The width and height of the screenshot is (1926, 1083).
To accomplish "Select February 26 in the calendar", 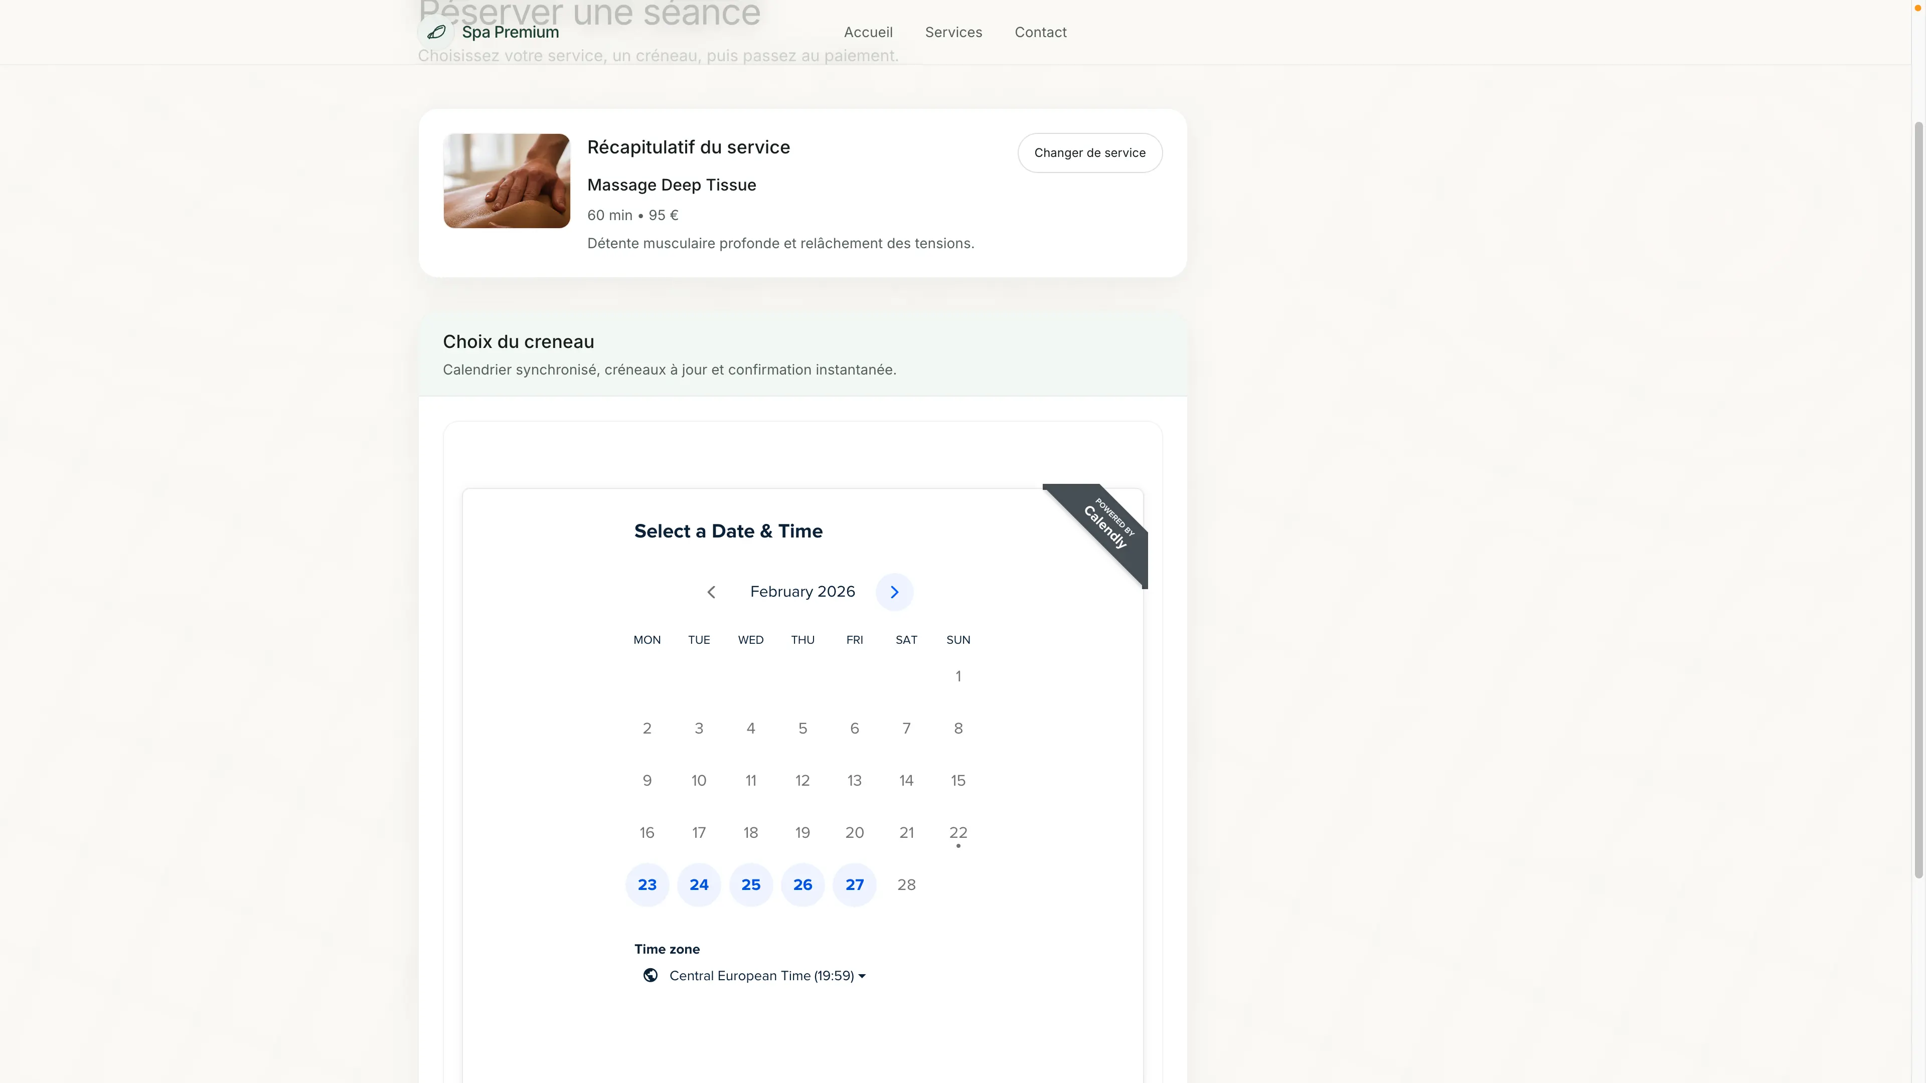I will coord(802,884).
